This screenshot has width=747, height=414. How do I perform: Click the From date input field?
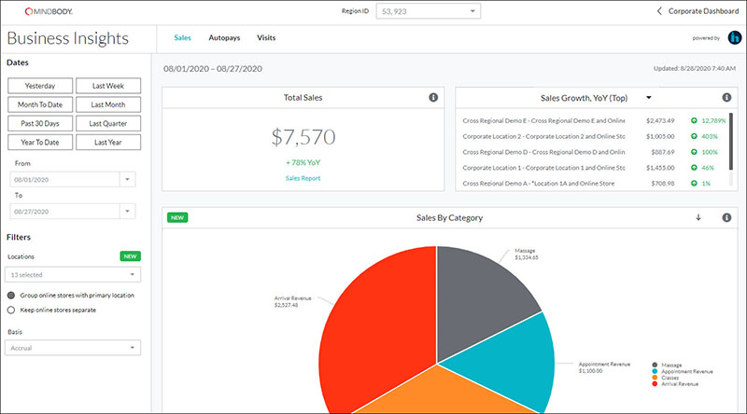click(x=64, y=179)
